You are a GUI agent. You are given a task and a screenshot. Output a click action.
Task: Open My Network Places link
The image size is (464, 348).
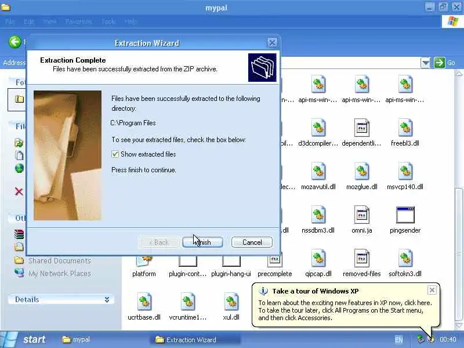pyautogui.click(x=60, y=273)
